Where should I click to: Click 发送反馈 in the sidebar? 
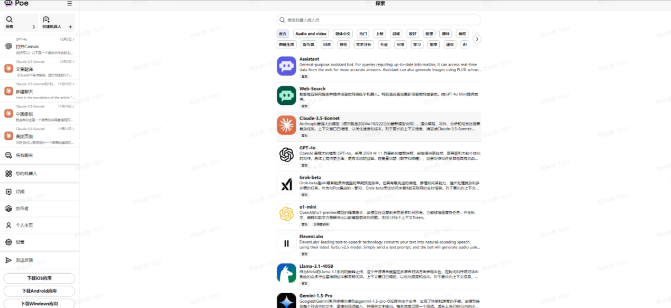(40, 260)
